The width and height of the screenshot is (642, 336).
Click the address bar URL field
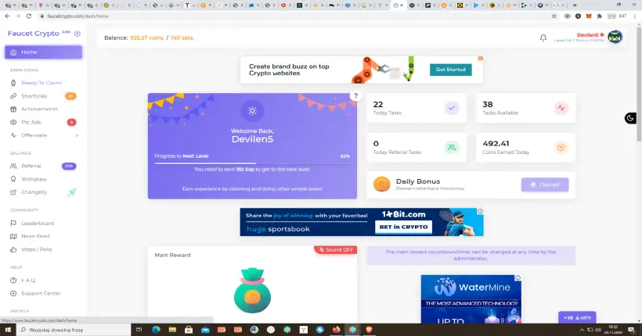[x=294, y=16]
